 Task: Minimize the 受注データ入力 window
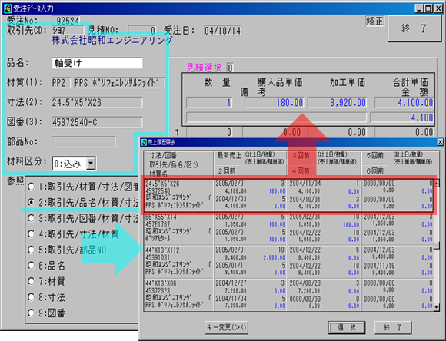[419, 8]
